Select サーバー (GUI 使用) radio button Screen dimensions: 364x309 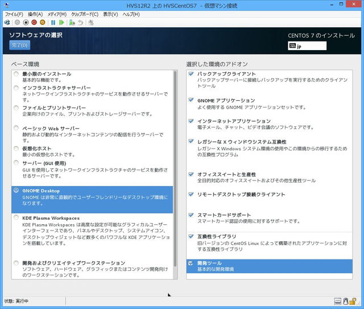[16, 163]
